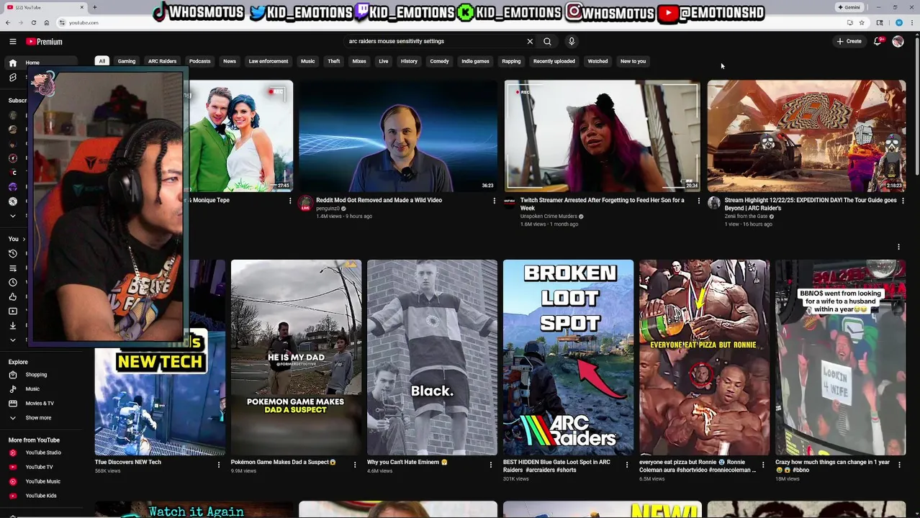The height and width of the screenshot is (518, 920).
Task: Select the ARC Raiders filter chip
Action: pyautogui.click(x=162, y=61)
